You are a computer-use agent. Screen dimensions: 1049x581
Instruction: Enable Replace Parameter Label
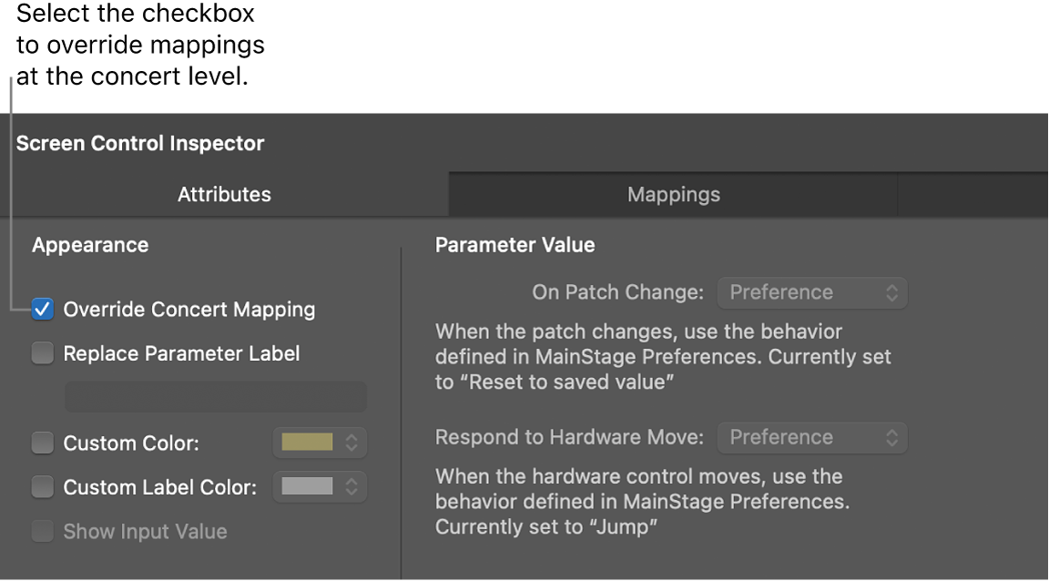coord(42,353)
